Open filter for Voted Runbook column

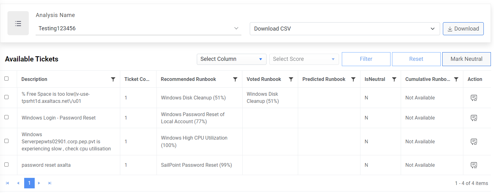pyautogui.click(x=291, y=79)
